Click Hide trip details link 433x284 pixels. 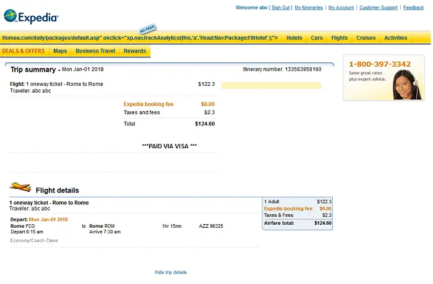click(171, 272)
